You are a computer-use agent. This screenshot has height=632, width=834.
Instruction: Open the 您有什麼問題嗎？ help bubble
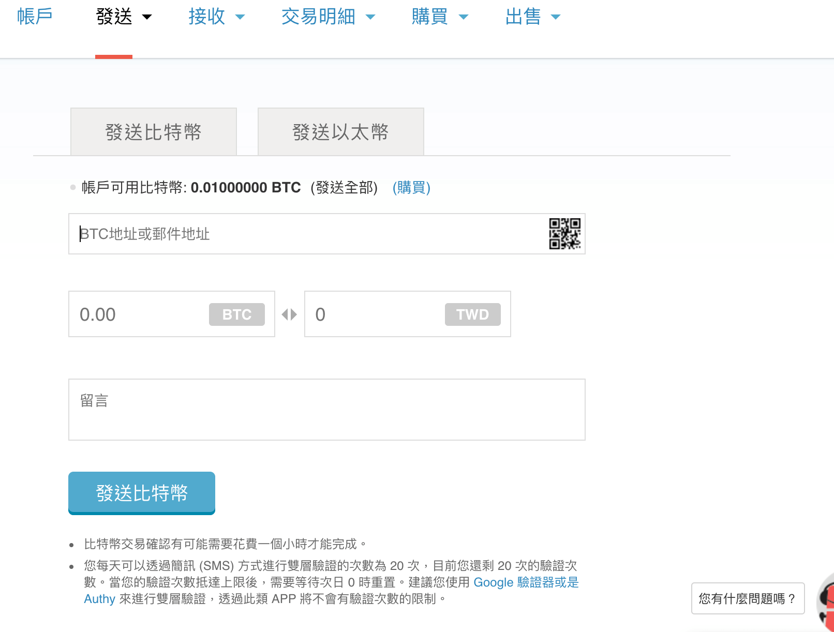pos(747,598)
